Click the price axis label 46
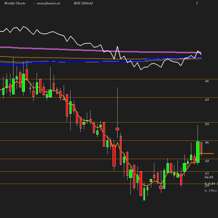This screenshot has width=218, height=218. click(207, 81)
